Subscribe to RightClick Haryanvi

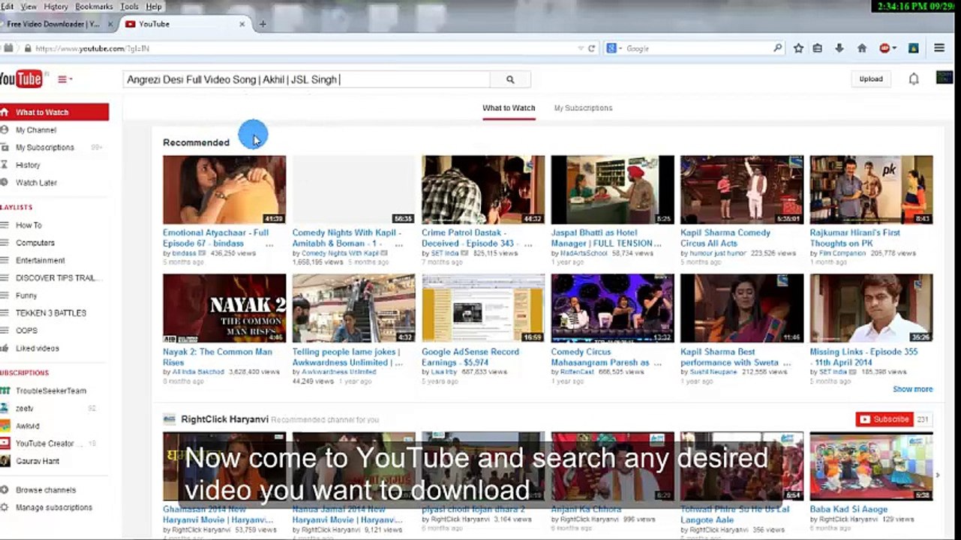point(884,419)
